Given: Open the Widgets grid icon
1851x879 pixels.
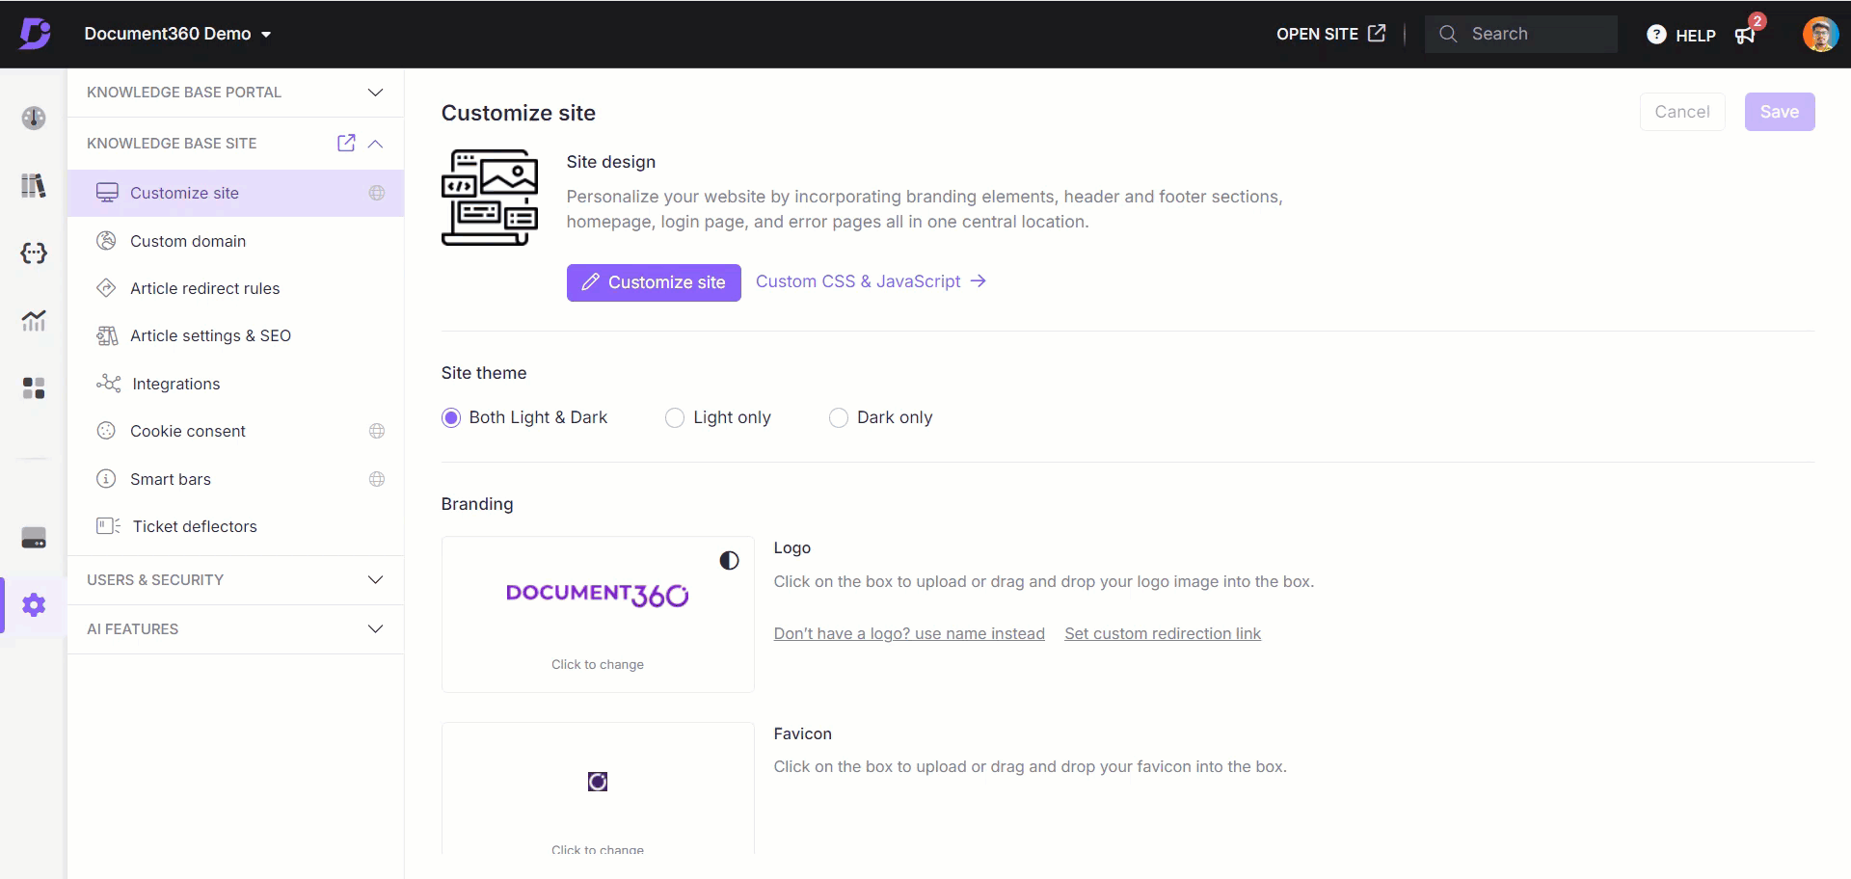Looking at the screenshot, I should coord(34,387).
